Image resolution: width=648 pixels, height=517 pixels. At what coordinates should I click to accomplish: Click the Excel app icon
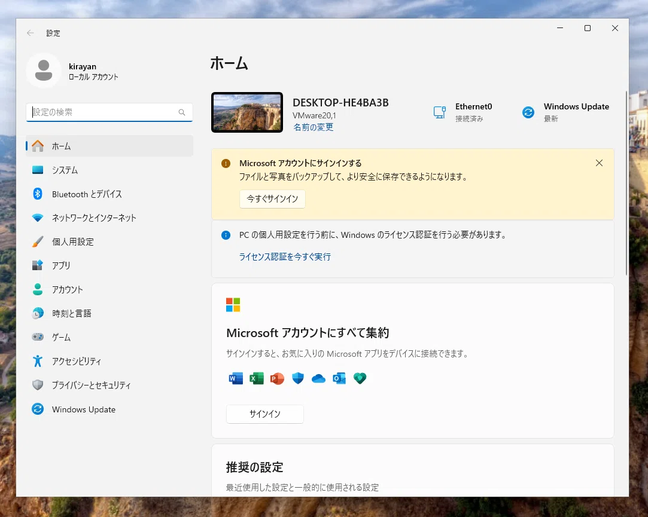[257, 378]
